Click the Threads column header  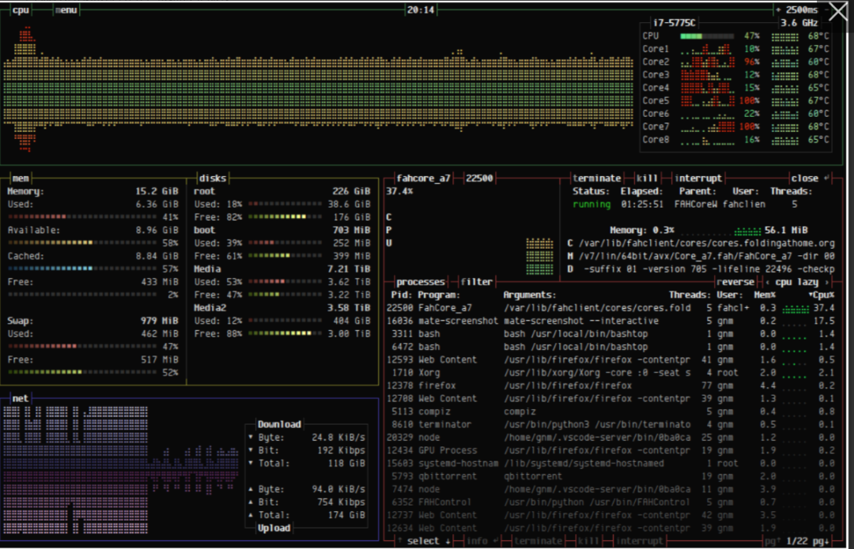click(x=690, y=295)
